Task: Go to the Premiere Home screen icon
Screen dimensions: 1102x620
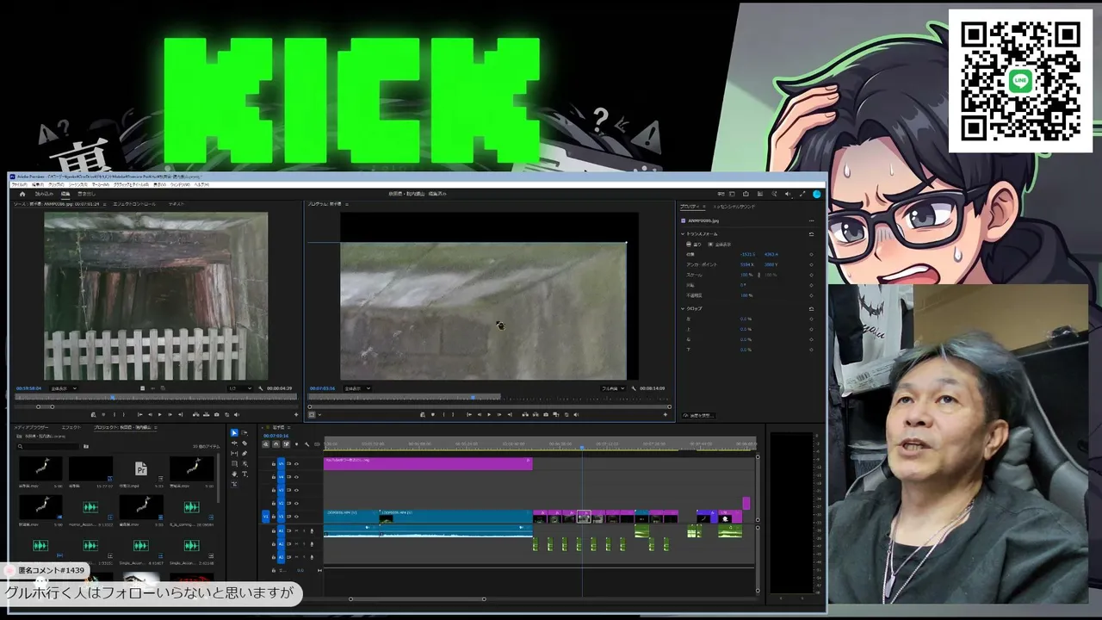Action: [22, 194]
